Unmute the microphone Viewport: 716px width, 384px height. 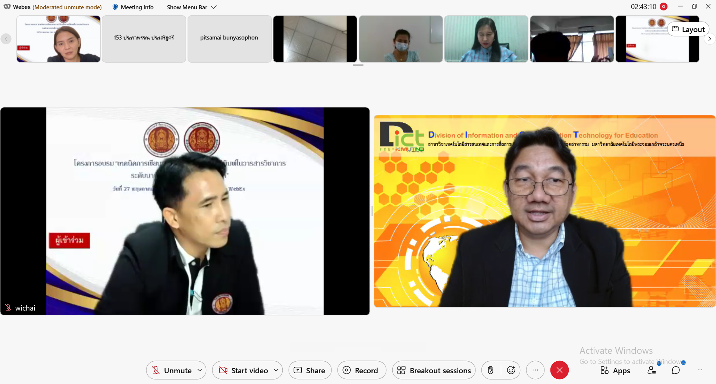[x=172, y=370]
